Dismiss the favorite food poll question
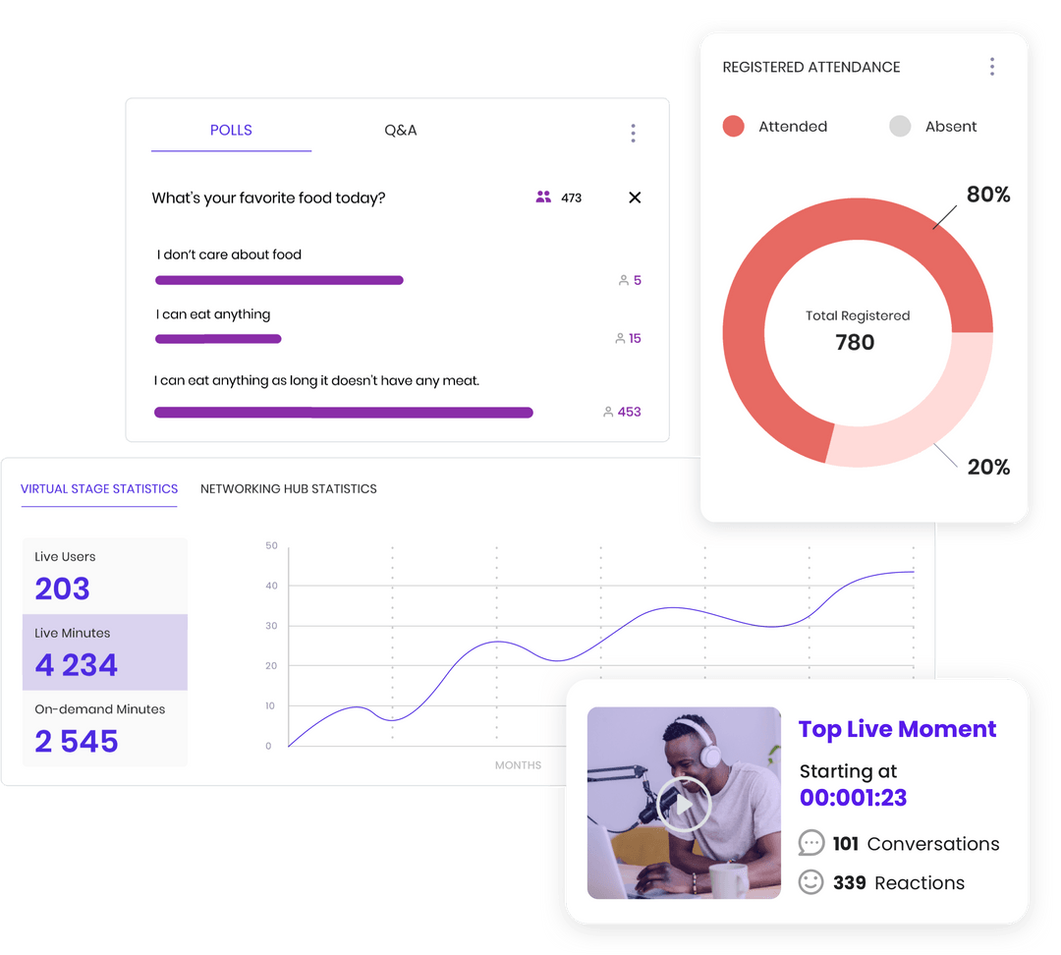This screenshot has height=955, width=1061. pyautogui.click(x=635, y=197)
